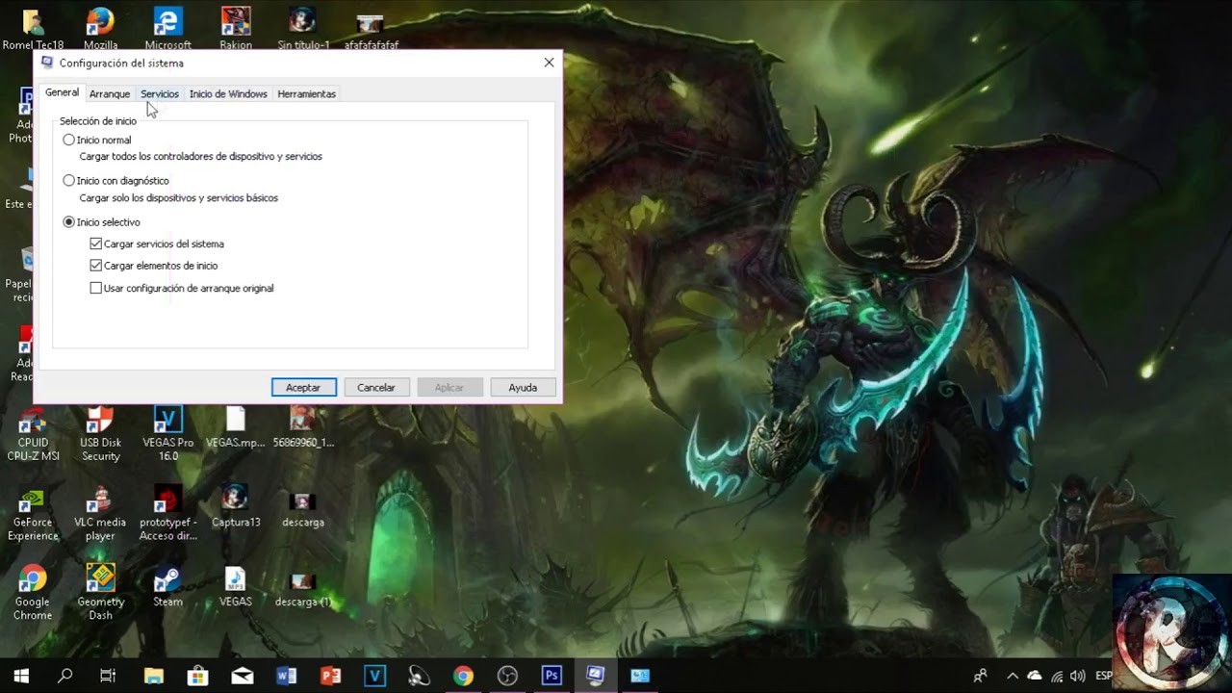Image resolution: width=1232 pixels, height=693 pixels.
Task: Open the Romel Tec18 user folder icon
Action: coord(33,28)
